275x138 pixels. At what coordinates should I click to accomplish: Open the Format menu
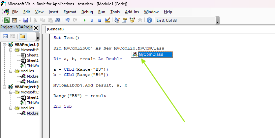pyautogui.click(x=70, y=12)
